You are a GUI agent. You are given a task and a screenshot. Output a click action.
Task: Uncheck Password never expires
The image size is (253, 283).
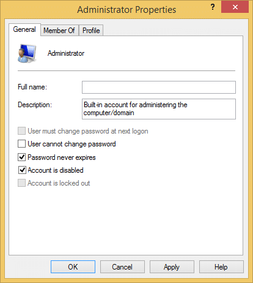[21, 157]
